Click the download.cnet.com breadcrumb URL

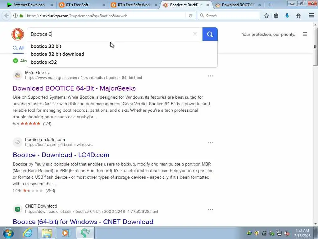[x=92, y=211]
